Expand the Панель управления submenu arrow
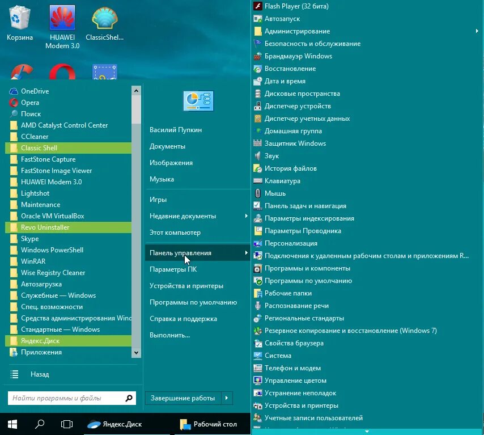 point(246,252)
